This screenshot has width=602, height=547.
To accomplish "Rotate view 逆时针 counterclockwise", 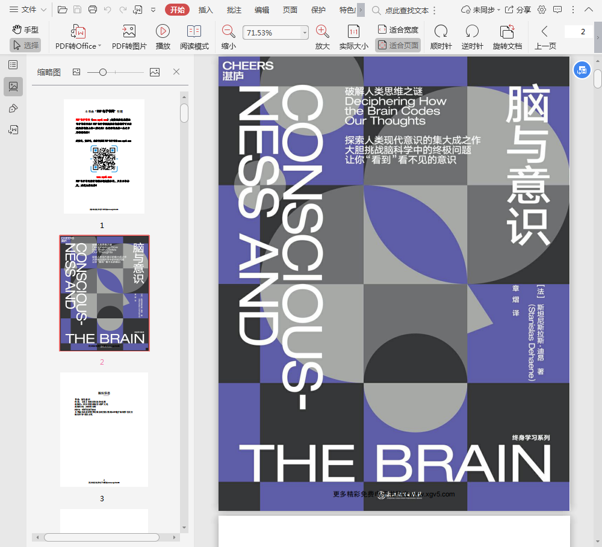I will (x=472, y=37).
